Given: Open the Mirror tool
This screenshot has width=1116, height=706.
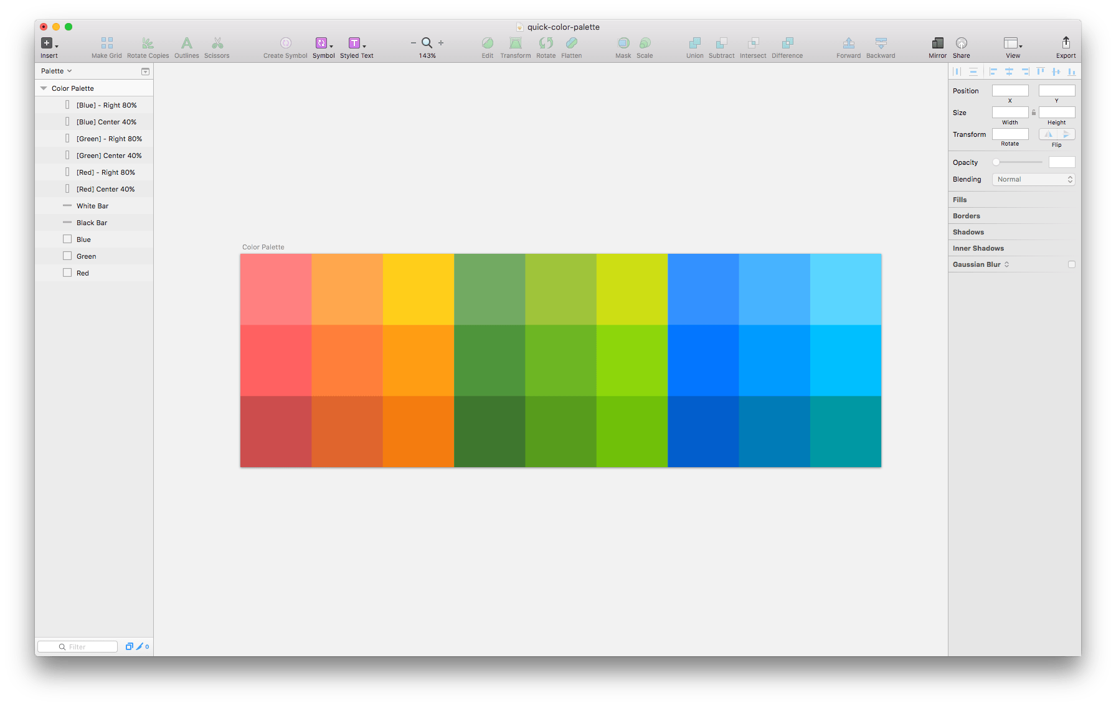Looking at the screenshot, I should coord(937,43).
